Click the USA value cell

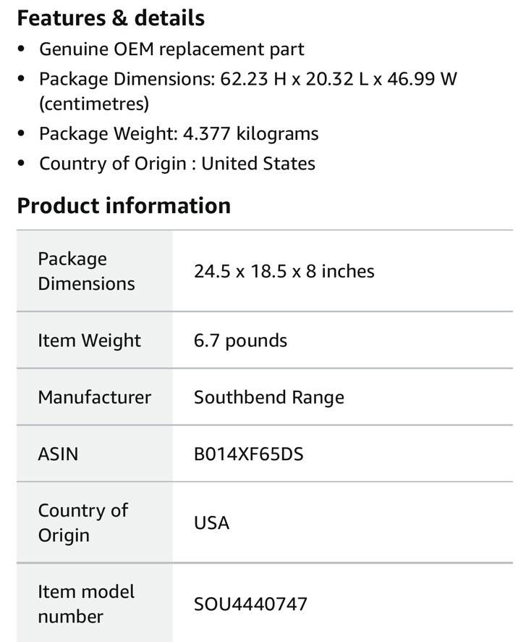pyautogui.click(x=211, y=523)
